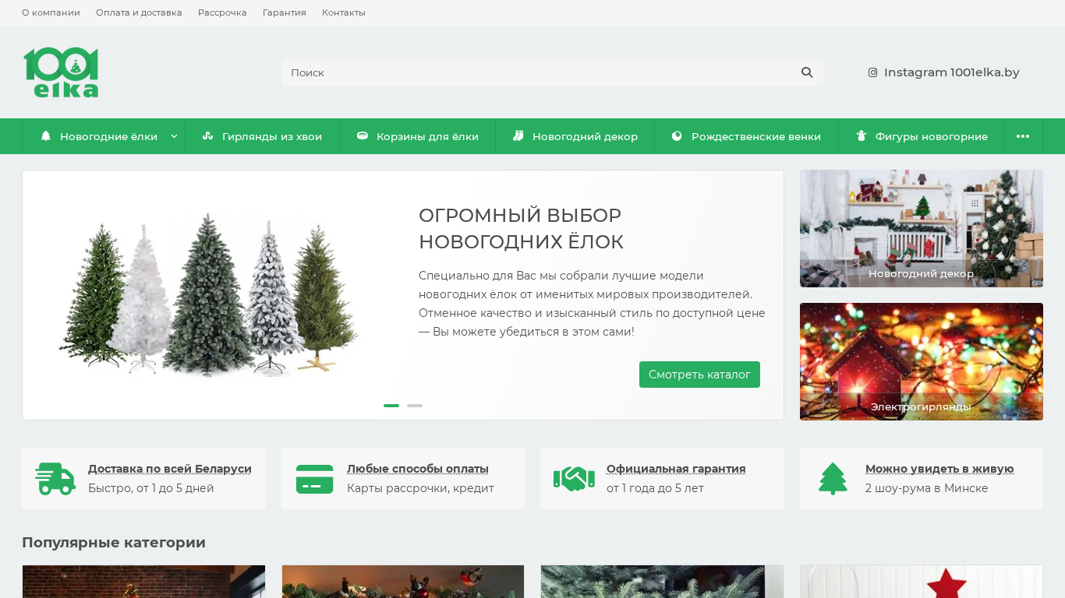This screenshot has height=598, width=1065.
Task: Open Корзины для ёлки category
Action: point(418,136)
